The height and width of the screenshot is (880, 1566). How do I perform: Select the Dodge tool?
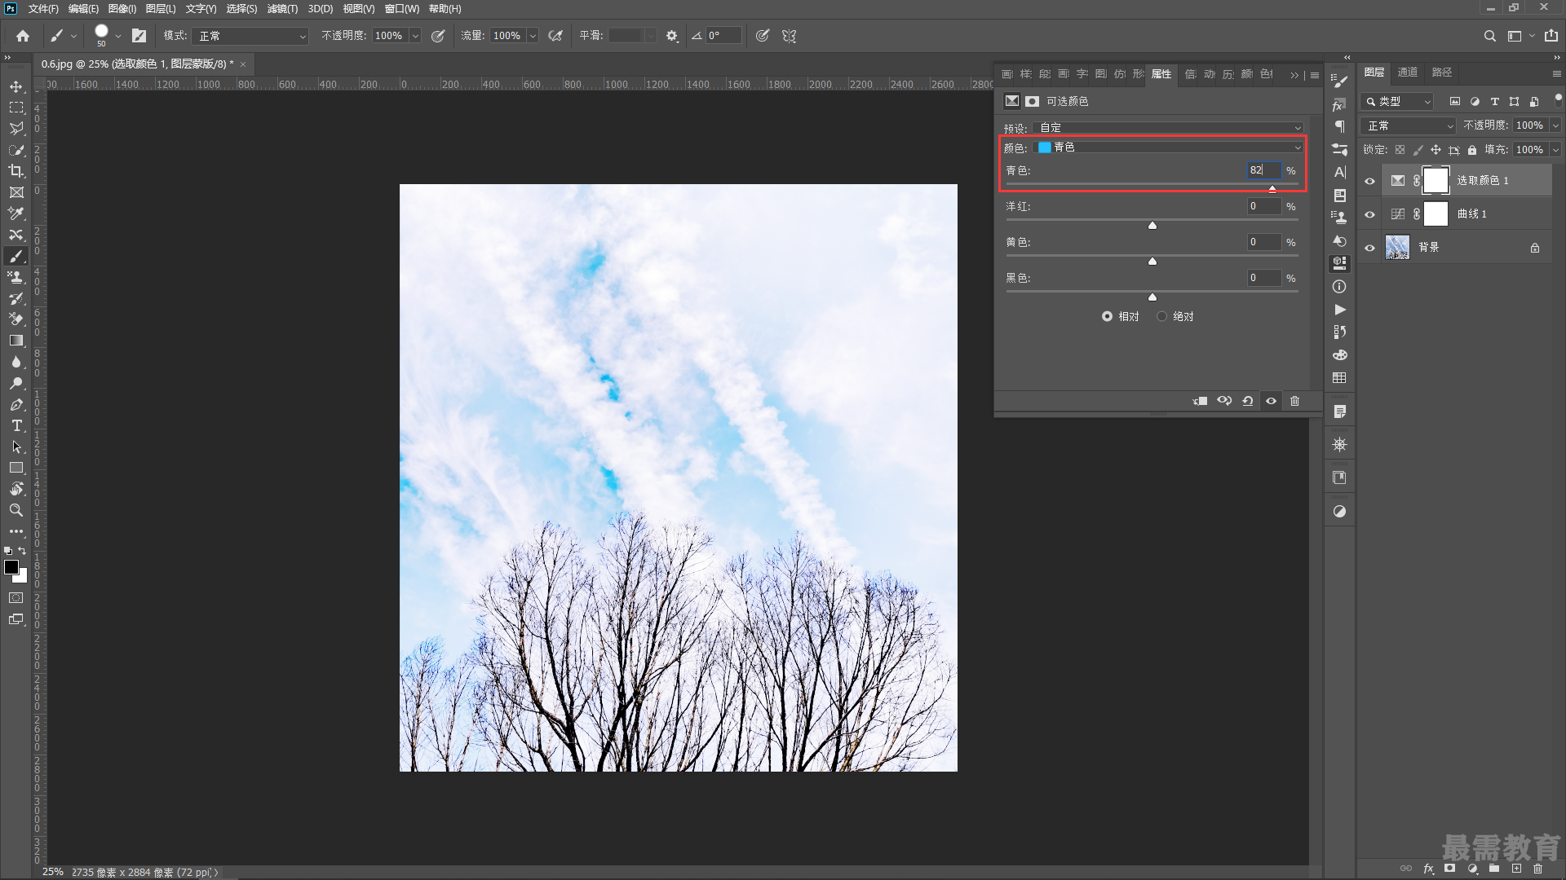point(16,383)
